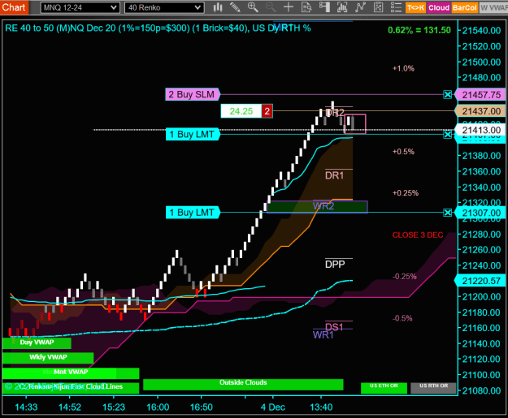
Task: Select the crosshair cursor plus icon
Action: [288, 7]
